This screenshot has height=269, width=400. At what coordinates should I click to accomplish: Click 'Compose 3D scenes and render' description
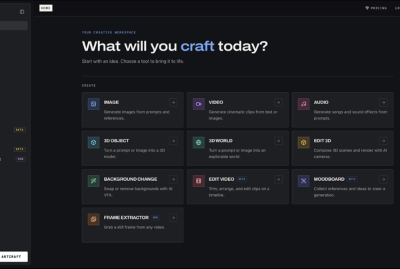click(x=350, y=154)
